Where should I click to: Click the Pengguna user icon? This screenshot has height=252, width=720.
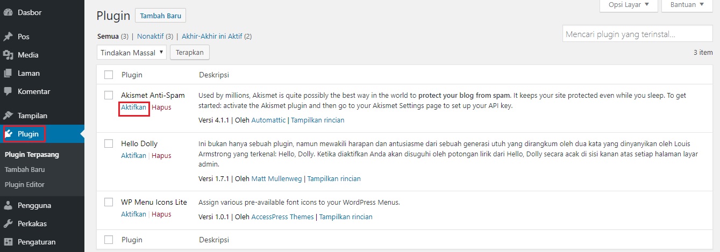(8, 205)
